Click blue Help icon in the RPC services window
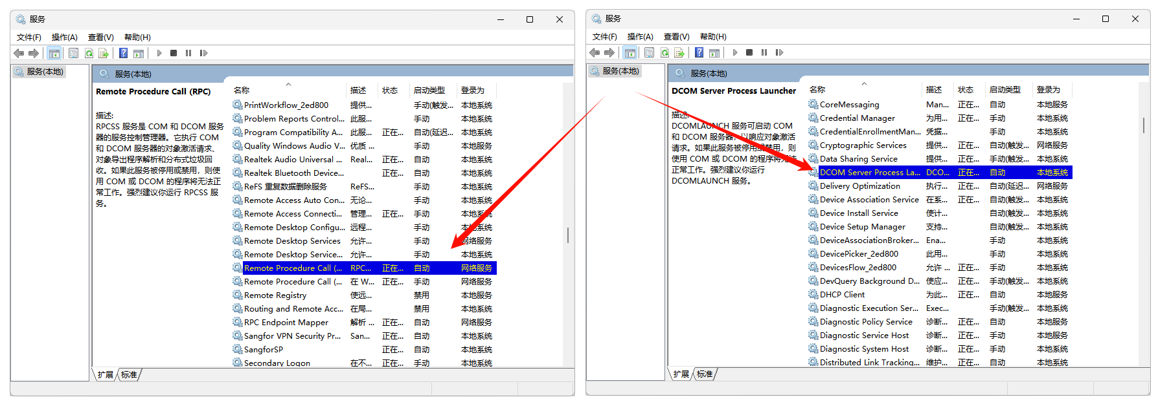This screenshot has width=1158, height=406. click(x=123, y=53)
